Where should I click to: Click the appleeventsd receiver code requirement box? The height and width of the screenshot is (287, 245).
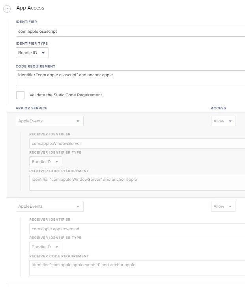click(x=137, y=268)
